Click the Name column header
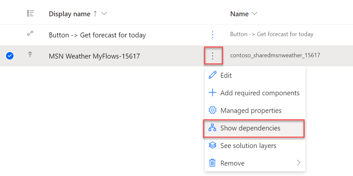 tap(239, 14)
